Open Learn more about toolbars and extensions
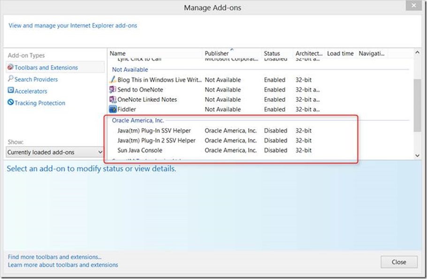 pyautogui.click(x=63, y=264)
